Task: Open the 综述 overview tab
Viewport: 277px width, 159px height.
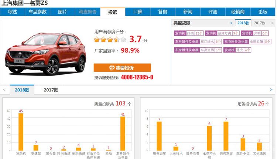Action: (13, 12)
